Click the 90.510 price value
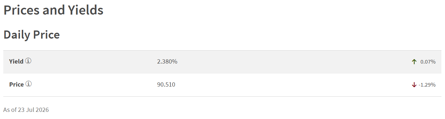Viewport: 445px width, 119px height. 166,85
